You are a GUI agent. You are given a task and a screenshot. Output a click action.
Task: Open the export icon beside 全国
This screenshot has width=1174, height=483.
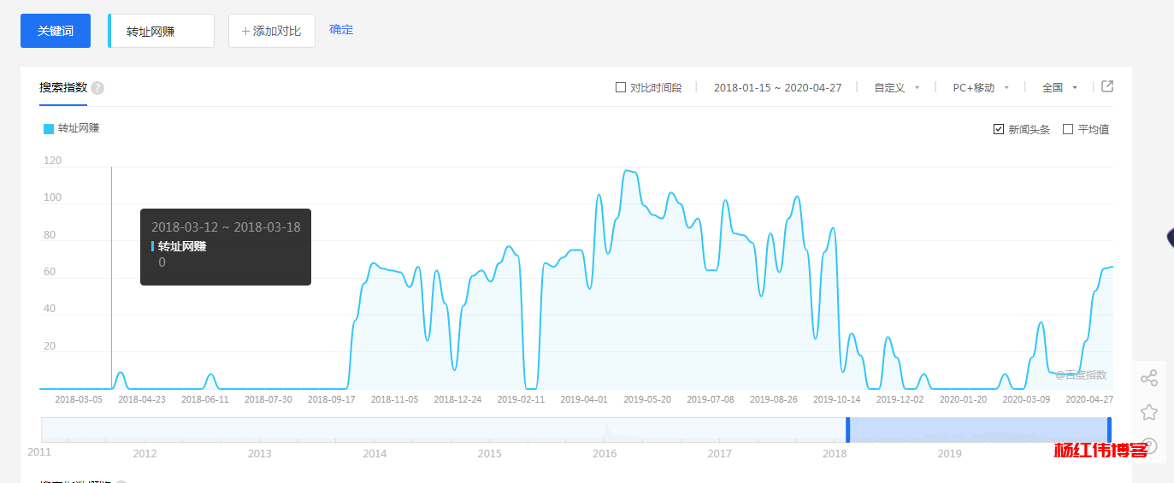[x=1107, y=86]
